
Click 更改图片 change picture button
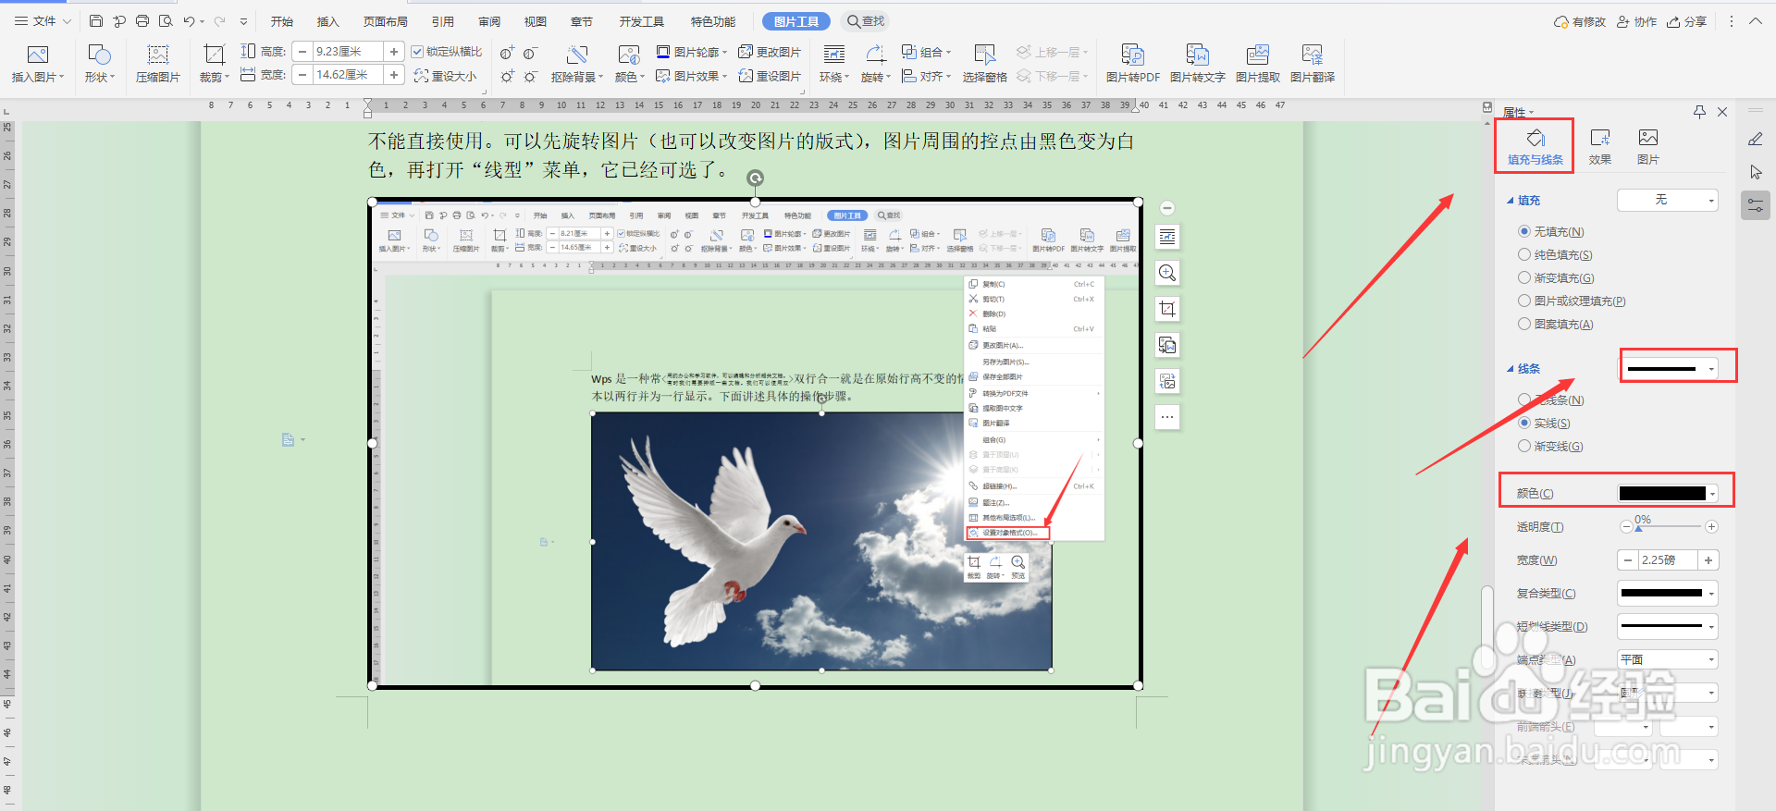pos(770,53)
